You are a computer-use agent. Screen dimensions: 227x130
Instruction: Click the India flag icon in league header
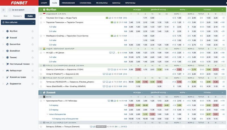coord(44,49)
